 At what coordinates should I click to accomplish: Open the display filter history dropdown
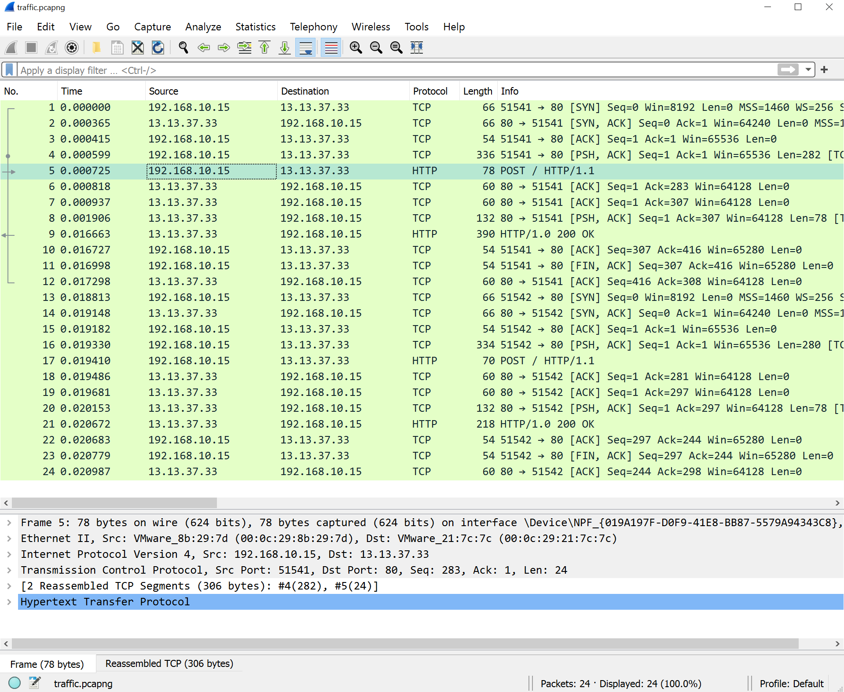808,70
